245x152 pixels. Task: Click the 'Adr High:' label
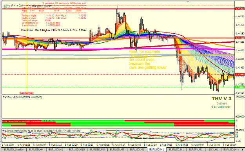[x=61, y=15]
